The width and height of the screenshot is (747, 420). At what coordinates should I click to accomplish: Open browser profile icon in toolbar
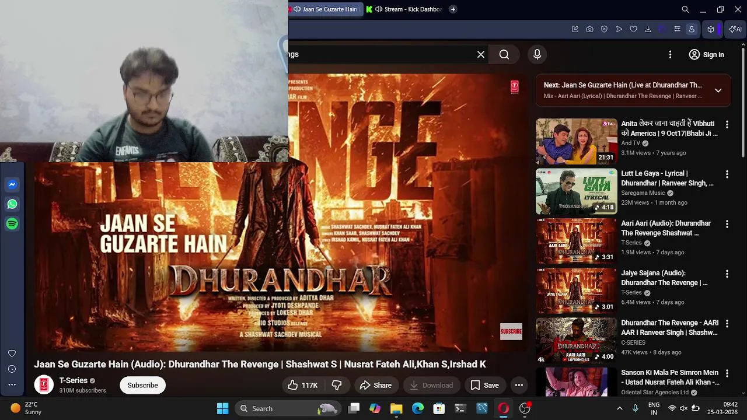click(692, 29)
